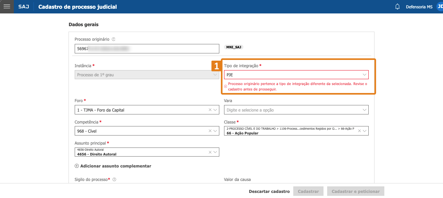This screenshot has height=198, width=443.
Task: Click Cadastro de processo judicial title
Action: click(78, 7)
